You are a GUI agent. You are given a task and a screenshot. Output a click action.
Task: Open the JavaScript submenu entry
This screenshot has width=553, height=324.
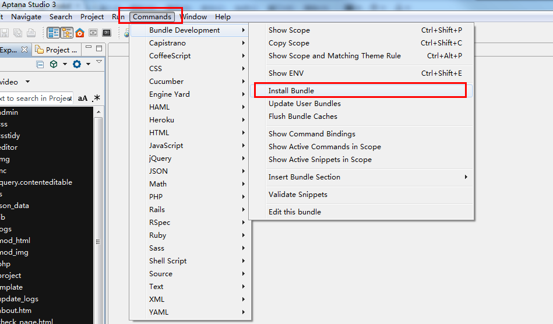coord(189,146)
